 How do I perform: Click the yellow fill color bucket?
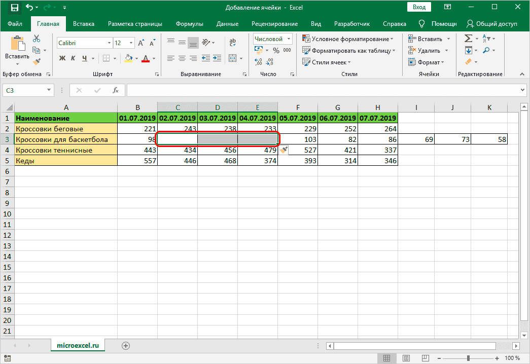point(129,58)
